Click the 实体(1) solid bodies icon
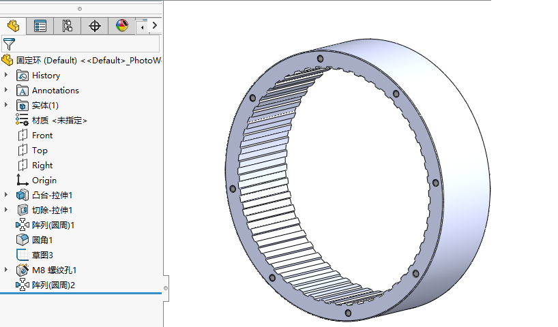Viewport: 558px width, 327px height. click(x=22, y=106)
